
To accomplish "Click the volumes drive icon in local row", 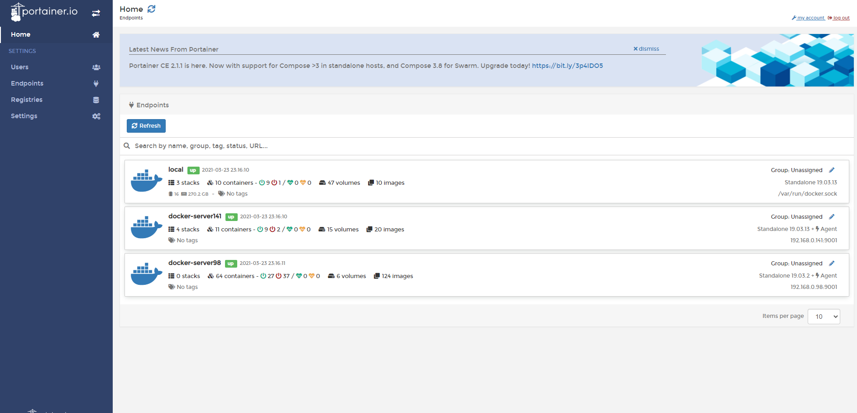I will coord(322,183).
